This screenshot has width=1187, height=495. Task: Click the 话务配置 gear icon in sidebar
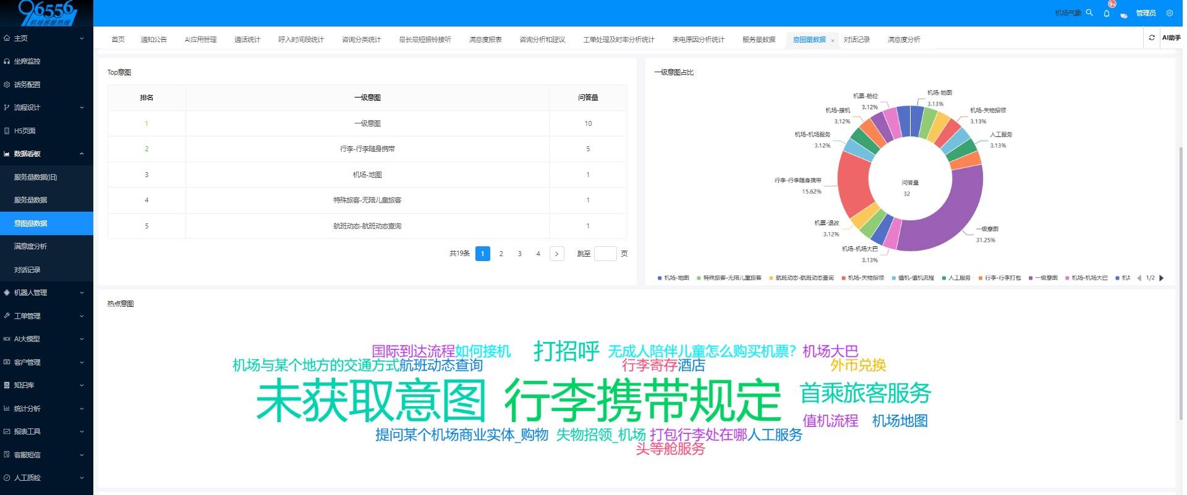[x=7, y=85]
